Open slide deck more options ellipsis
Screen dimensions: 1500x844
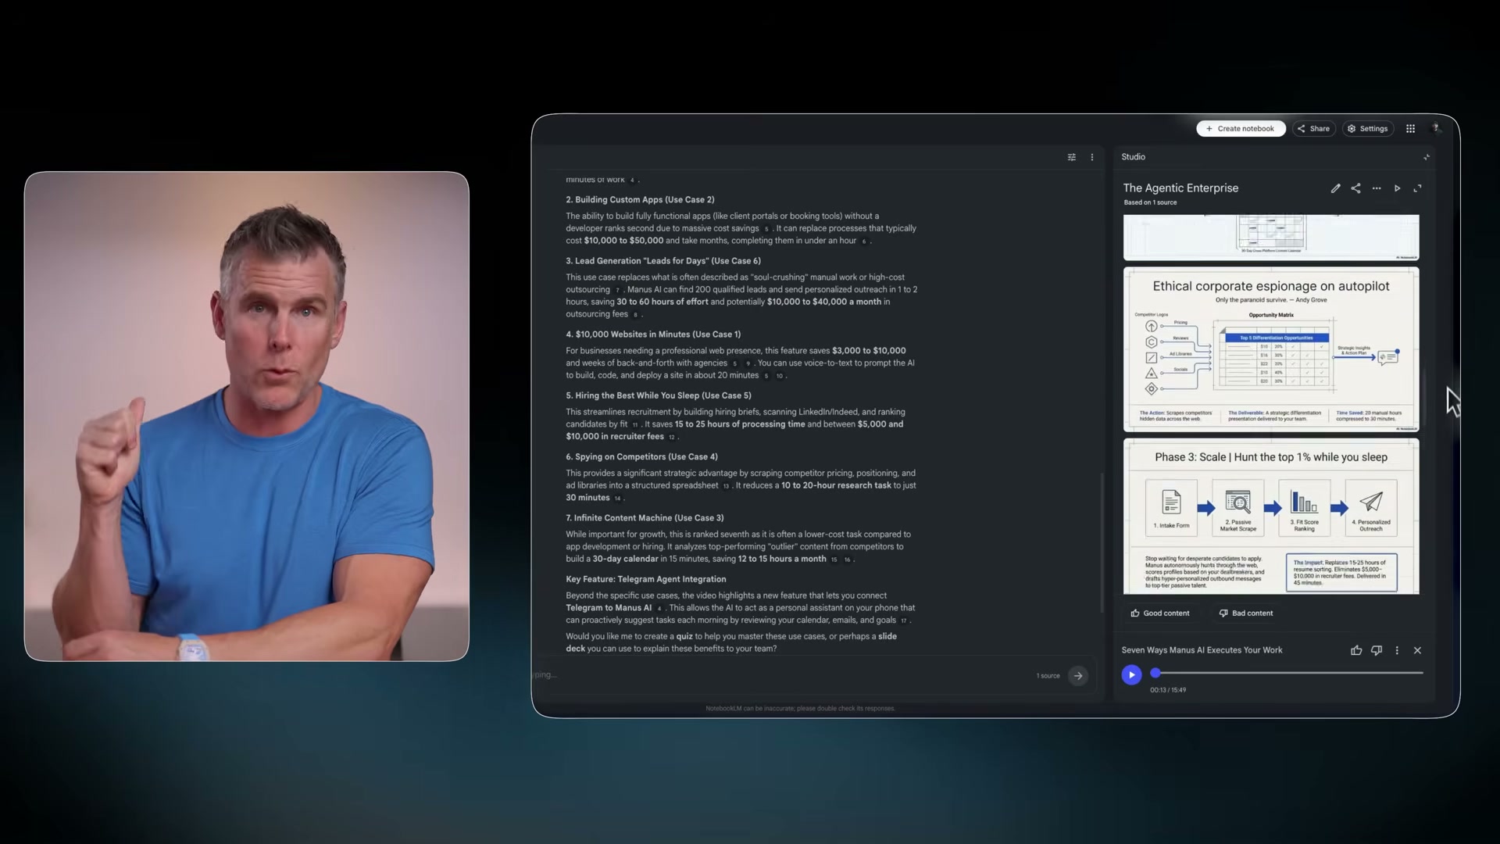tap(1377, 188)
